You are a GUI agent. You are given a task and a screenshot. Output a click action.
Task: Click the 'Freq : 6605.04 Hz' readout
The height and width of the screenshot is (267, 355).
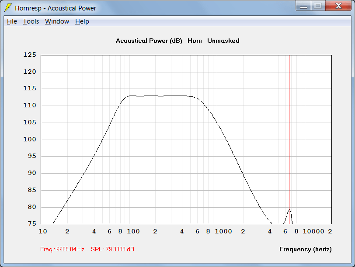tap(62, 249)
